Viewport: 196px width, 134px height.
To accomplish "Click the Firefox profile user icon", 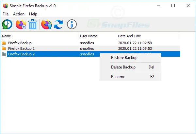I will pos(46,25).
